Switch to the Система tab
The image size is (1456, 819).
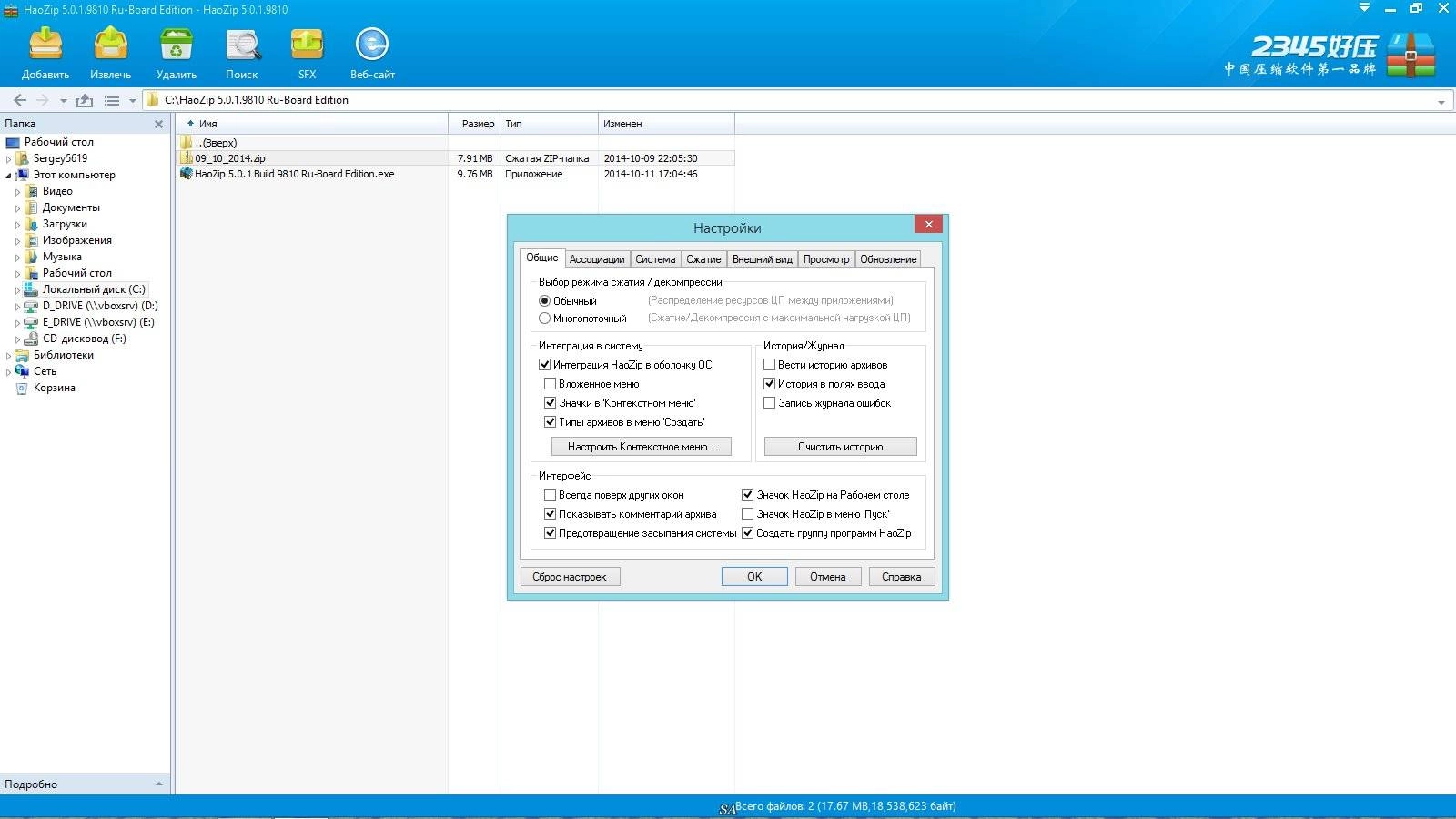point(655,259)
